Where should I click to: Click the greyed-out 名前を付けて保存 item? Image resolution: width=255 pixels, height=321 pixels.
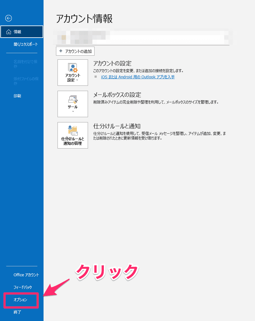26,64
